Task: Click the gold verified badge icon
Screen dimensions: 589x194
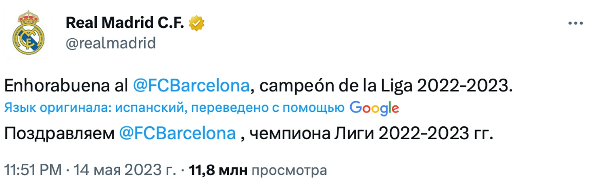Action: [x=197, y=24]
